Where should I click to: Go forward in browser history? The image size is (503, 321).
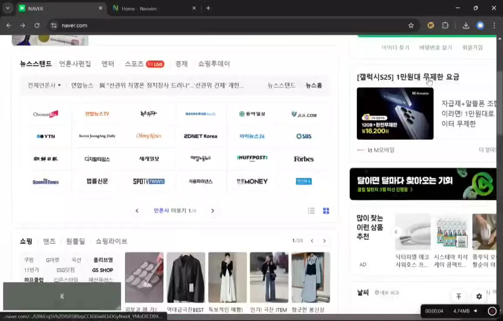coord(22,25)
